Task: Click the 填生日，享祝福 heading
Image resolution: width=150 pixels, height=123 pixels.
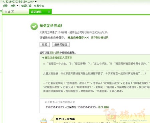Action: click(x=65, y=119)
